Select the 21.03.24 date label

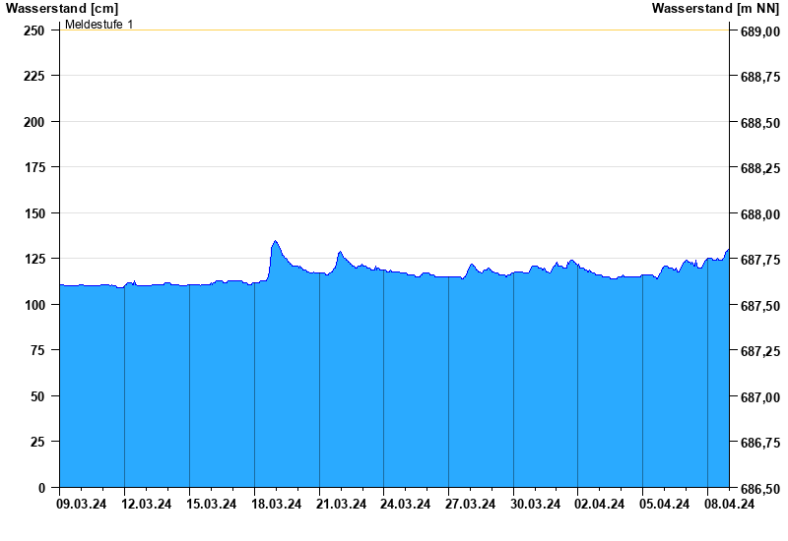341,505
